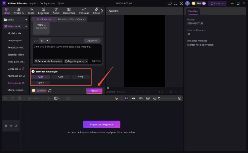Enter fullscreen preview

pos(181,92)
